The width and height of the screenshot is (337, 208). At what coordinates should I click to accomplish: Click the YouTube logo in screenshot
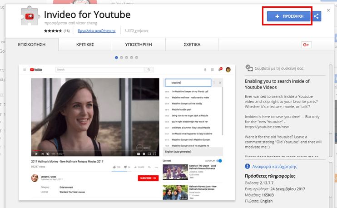click(36, 69)
